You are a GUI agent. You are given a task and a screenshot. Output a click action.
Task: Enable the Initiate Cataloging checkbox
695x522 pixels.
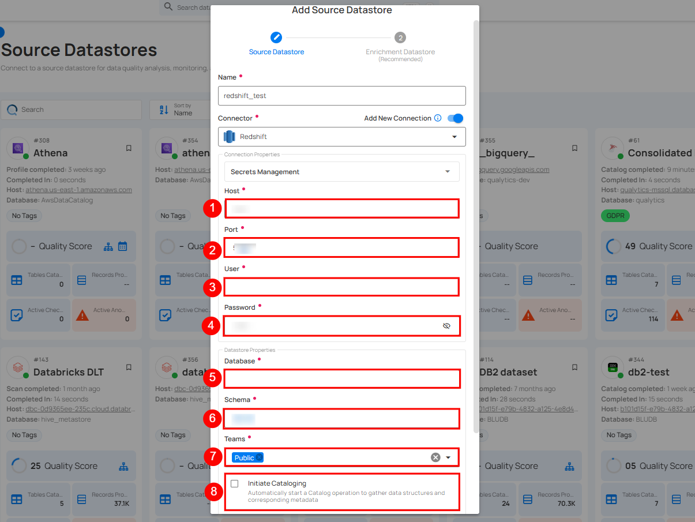coord(234,483)
